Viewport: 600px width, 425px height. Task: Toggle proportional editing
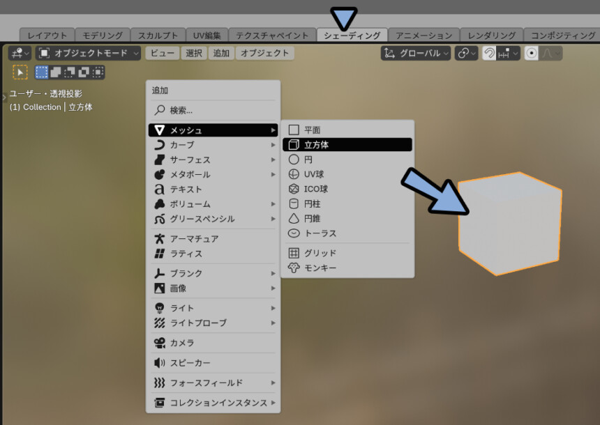point(531,53)
